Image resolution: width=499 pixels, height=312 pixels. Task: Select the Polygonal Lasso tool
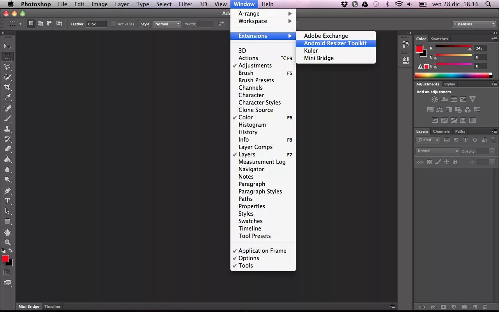[x=7, y=67]
